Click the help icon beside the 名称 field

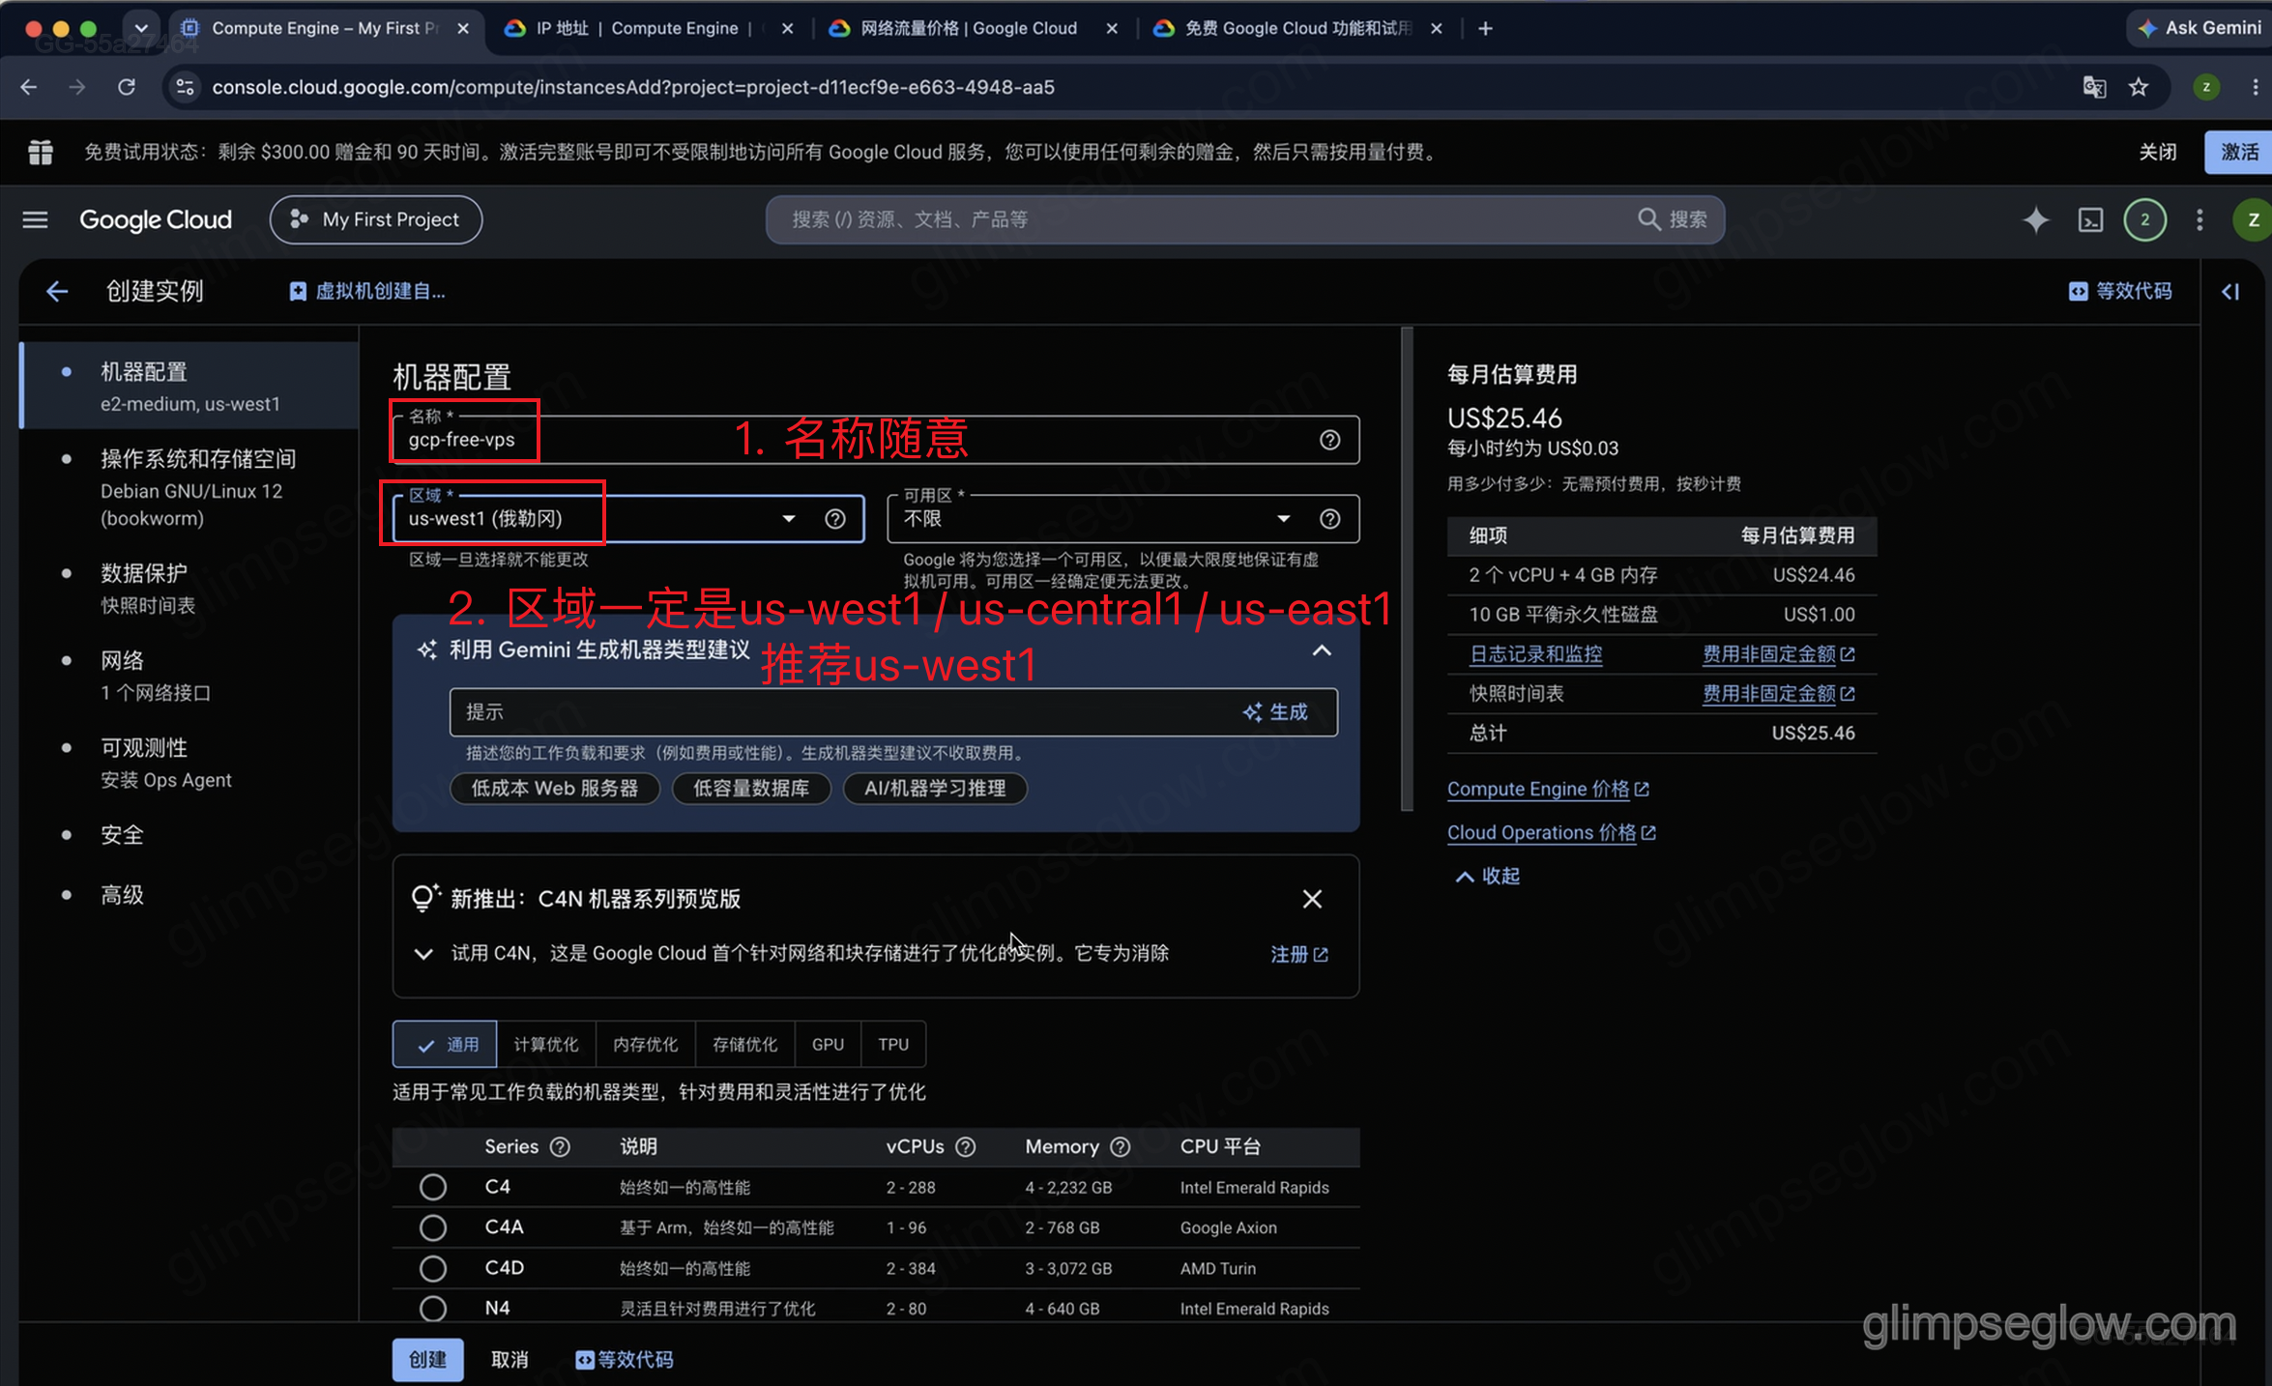(x=1329, y=440)
